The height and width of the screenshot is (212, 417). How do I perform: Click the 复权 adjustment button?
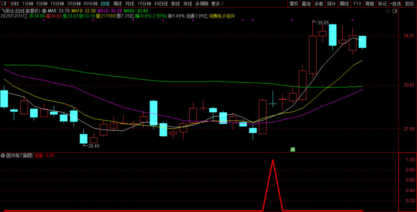(294, 4)
